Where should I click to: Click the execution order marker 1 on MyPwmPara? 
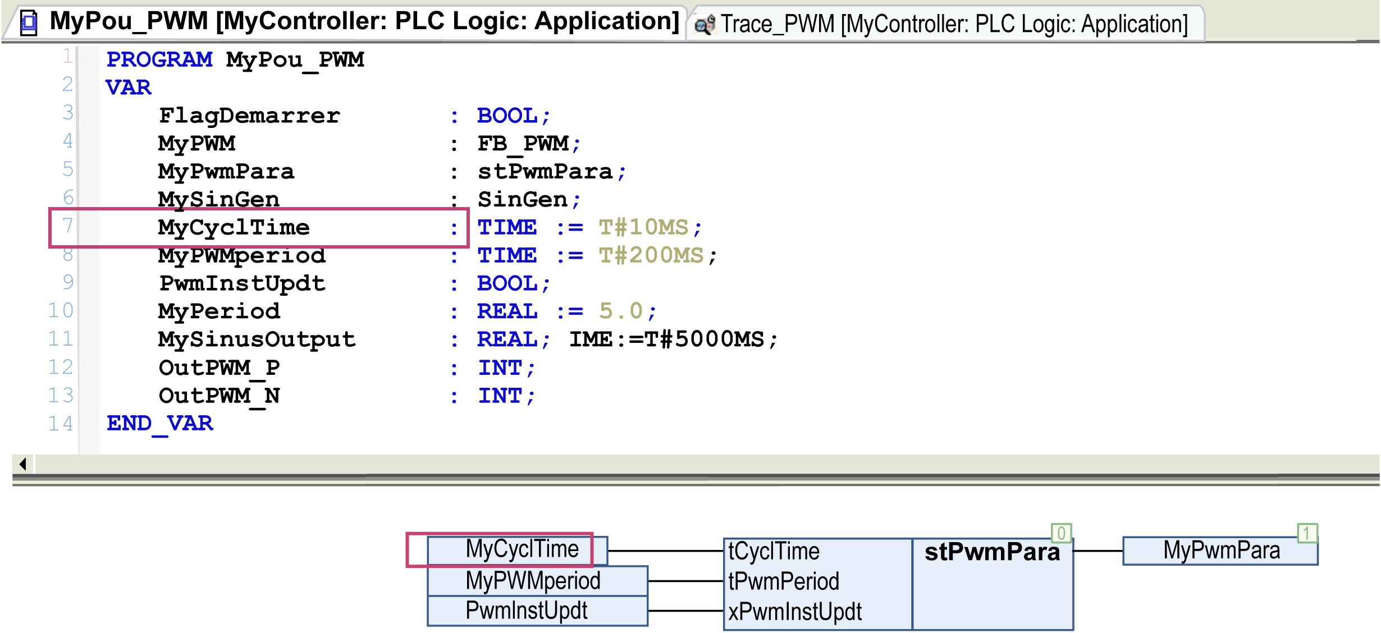point(1307,533)
